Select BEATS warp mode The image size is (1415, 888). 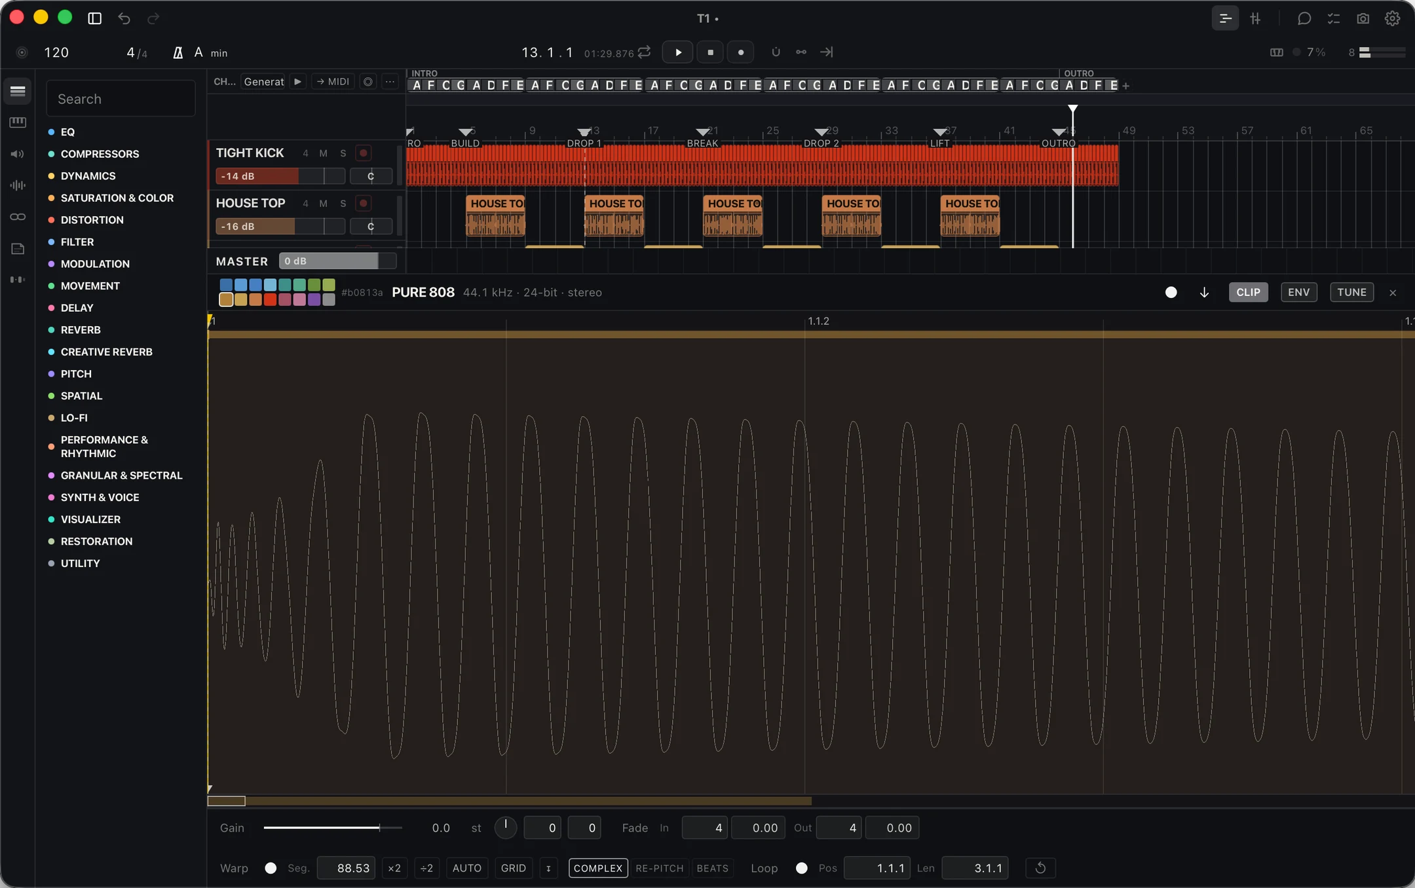coord(712,868)
